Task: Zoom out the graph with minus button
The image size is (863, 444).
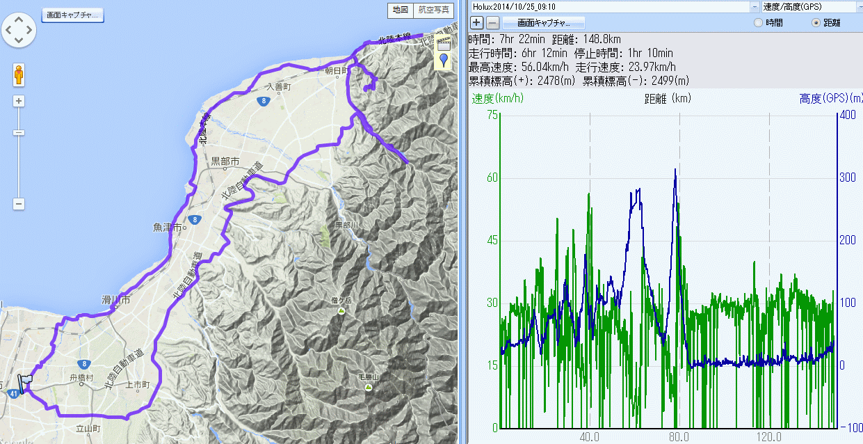Action: point(492,22)
